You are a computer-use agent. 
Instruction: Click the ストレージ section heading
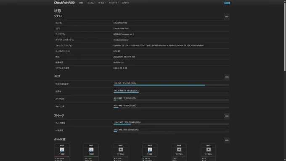click(x=59, y=116)
